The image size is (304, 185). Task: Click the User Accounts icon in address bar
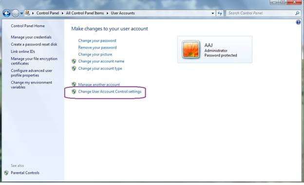[28, 13]
